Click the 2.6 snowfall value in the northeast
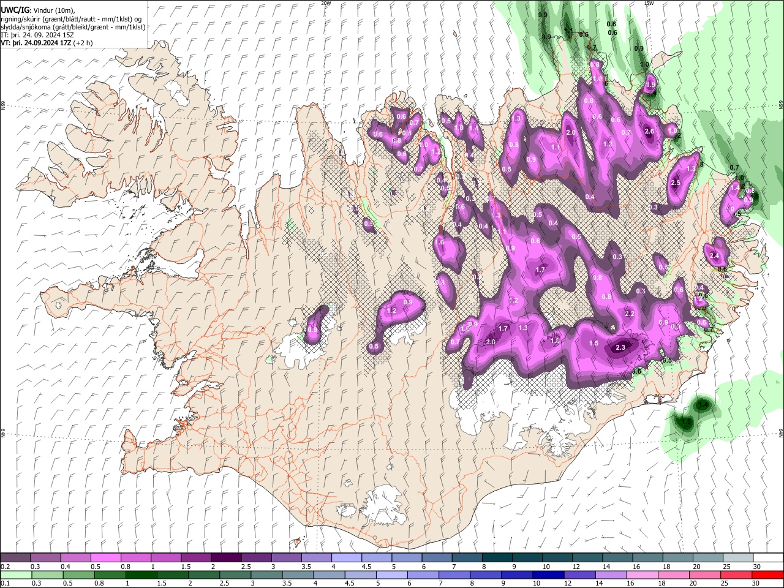784x588 pixels. pyautogui.click(x=650, y=131)
